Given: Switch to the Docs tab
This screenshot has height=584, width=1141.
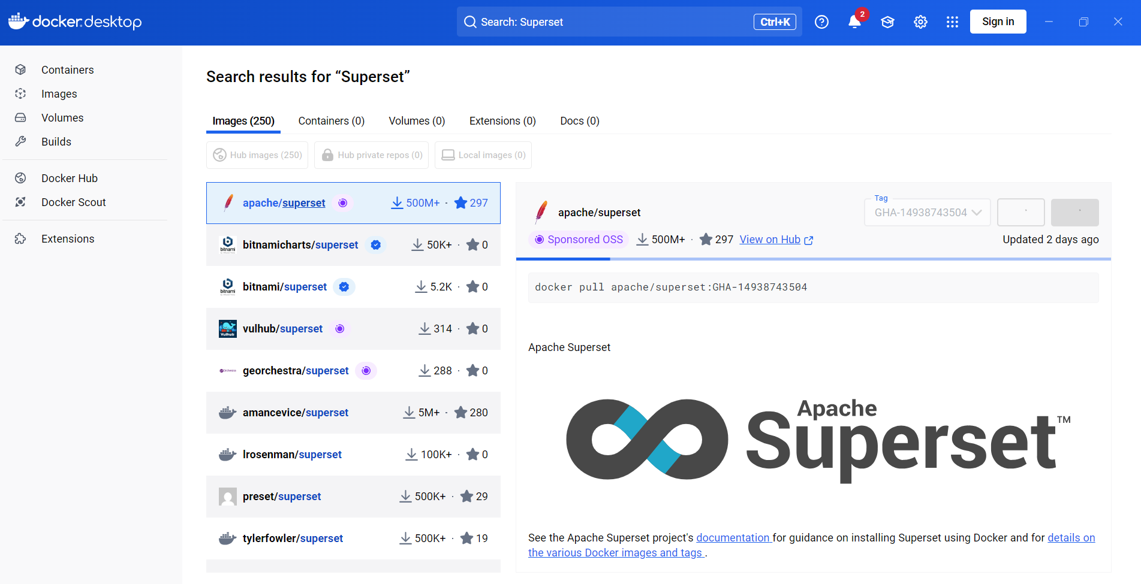Looking at the screenshot, I should click(579, 120).
